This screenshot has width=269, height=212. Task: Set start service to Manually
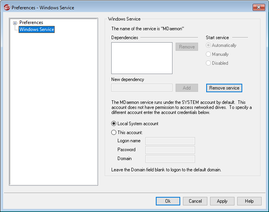pyautogui.click(x=209, y=54)
